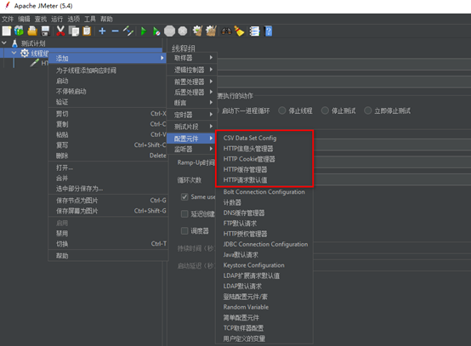Click the Clear results gear-broom icon
This screenshot has height=346, width=471.
tap(197, 31)
